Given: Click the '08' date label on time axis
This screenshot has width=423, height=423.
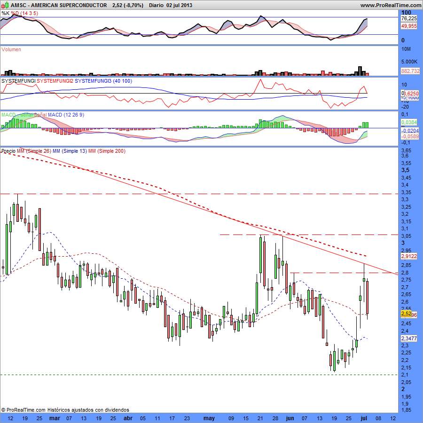Looking at the screenshot, I should click(x=378, y=418).
